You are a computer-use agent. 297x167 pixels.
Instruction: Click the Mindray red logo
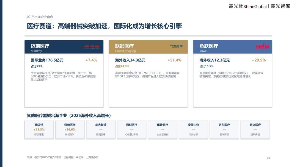pos(91,47)
